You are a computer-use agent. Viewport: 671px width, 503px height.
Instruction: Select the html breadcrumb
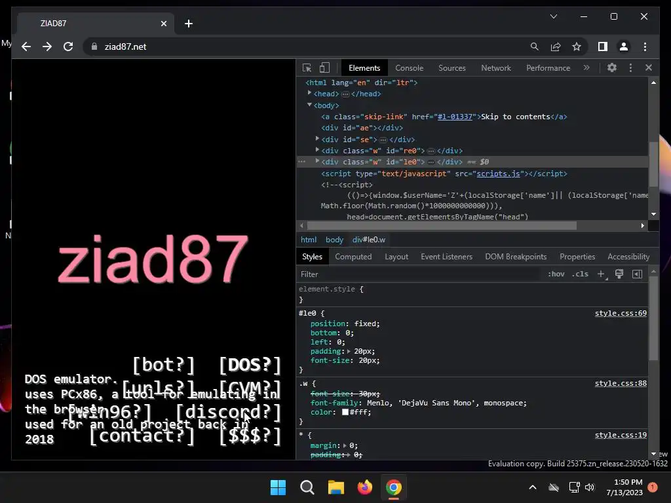pos(309,240)
